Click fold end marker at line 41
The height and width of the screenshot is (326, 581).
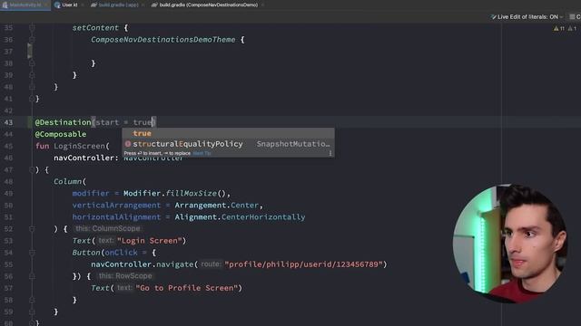pos(32,99)
